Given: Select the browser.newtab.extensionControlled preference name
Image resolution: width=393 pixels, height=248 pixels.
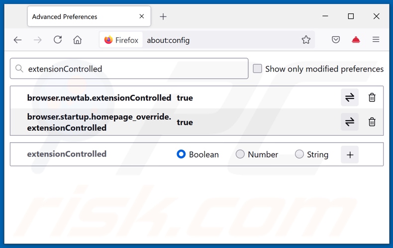Looking at the screenshot, I should (99, 98).
